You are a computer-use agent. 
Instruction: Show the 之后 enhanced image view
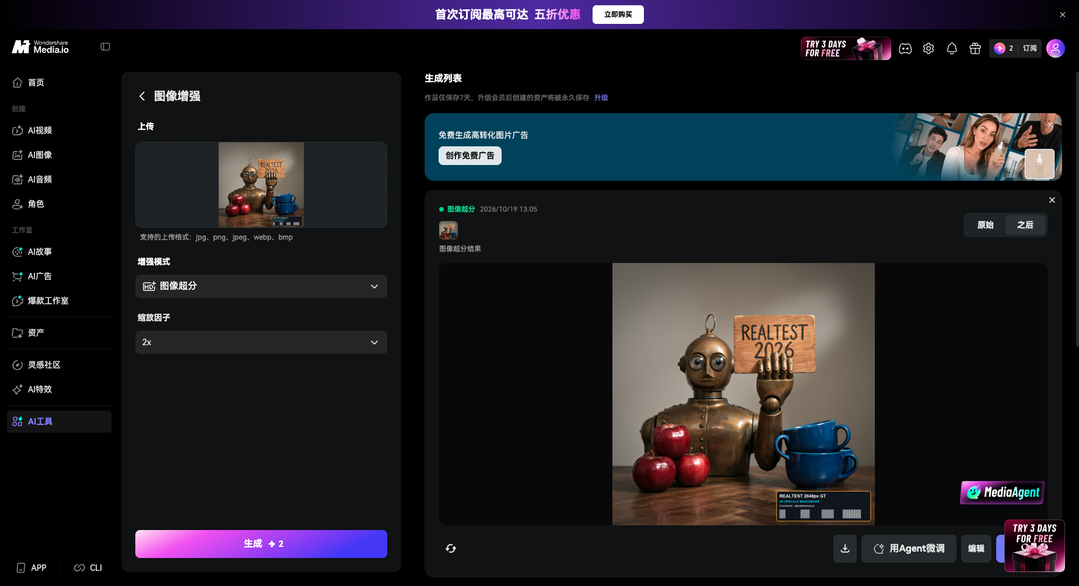(x=1025, y=225)
